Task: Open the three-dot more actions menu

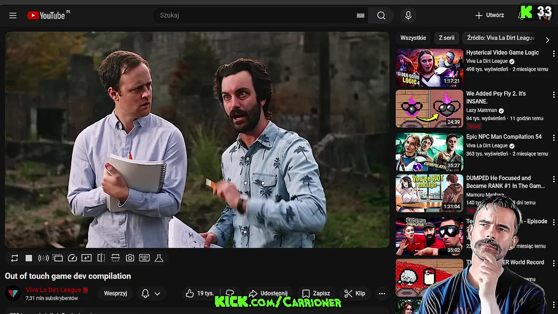Action: (x=382, y=294)
